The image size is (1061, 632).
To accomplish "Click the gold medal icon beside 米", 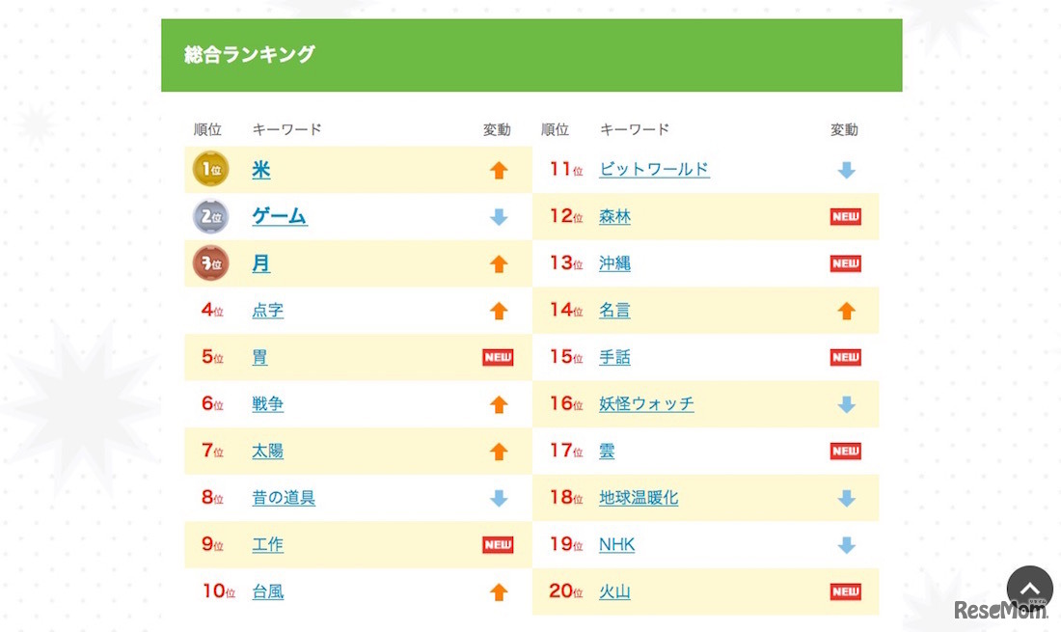I will click(209, 169).
